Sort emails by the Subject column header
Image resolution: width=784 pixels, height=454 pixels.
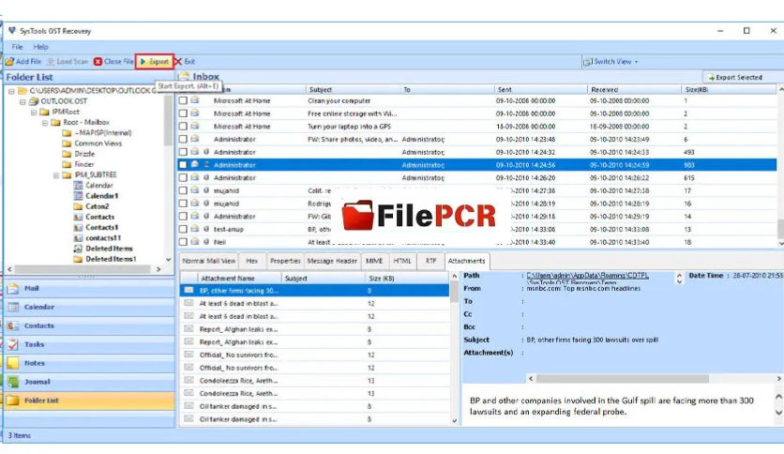click(353, 89)
